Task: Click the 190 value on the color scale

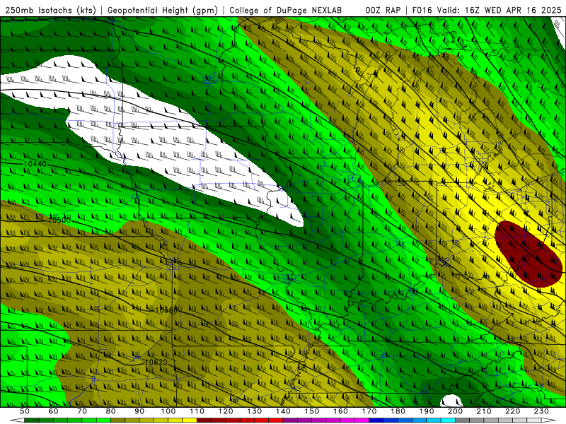Action: 427,411
